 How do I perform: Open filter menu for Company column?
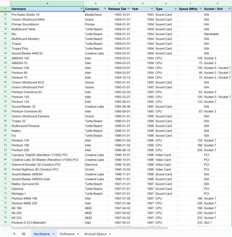[105, 9]
